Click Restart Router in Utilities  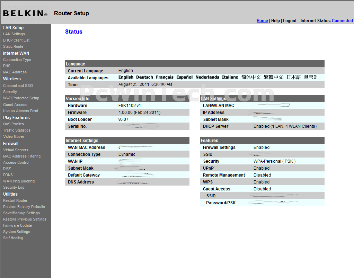(x=15, y=200)
